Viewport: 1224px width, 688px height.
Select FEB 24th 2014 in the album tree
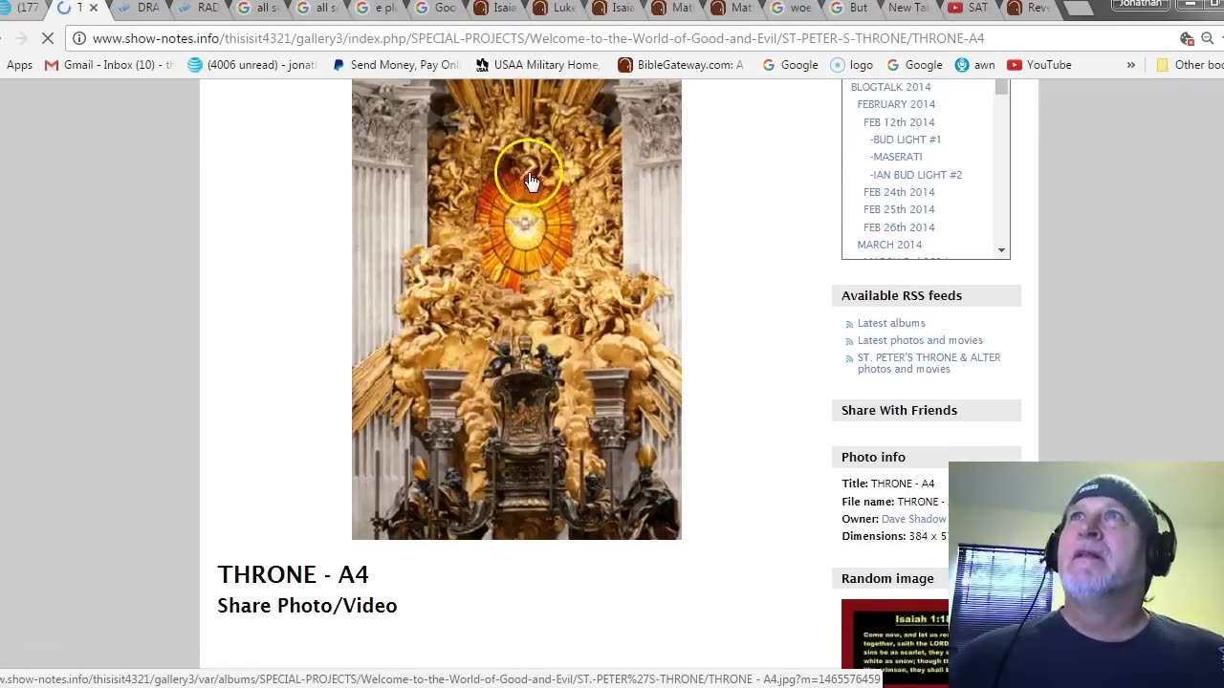899,192
